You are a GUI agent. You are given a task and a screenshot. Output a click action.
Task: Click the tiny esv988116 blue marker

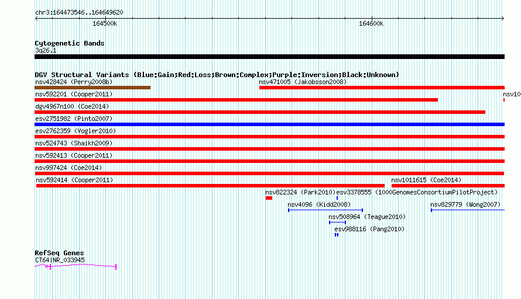click(x=337, y=235)
